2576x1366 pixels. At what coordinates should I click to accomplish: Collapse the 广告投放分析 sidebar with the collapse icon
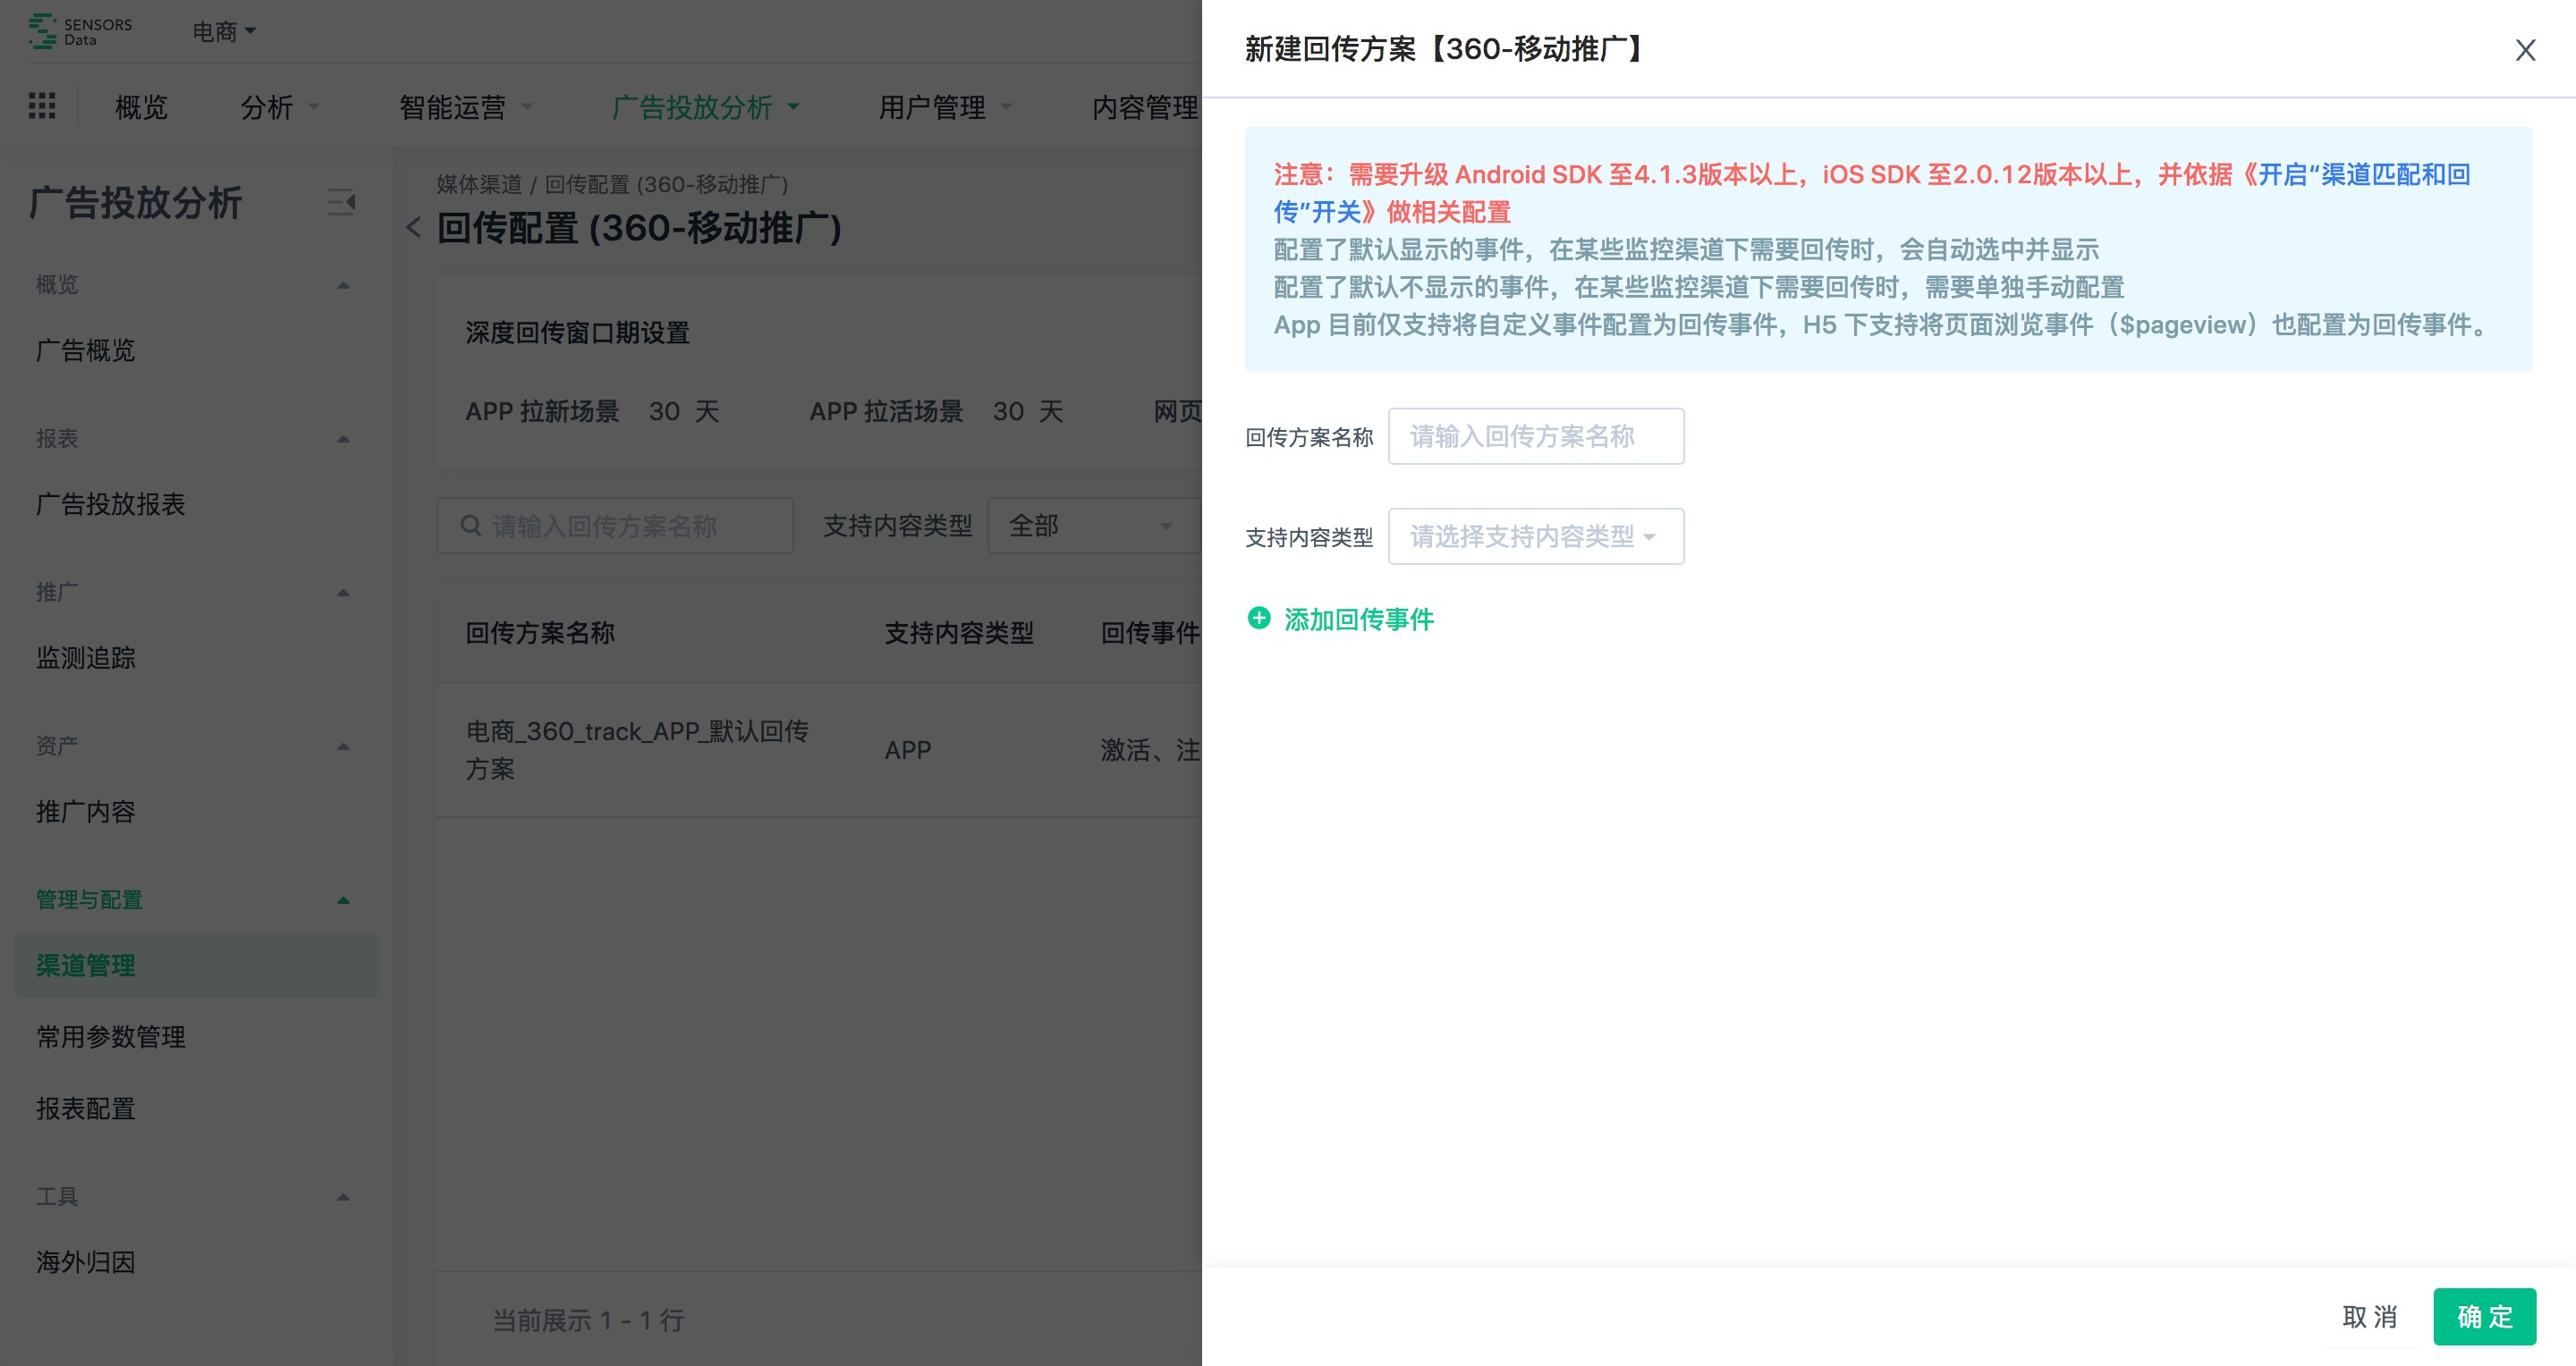(x=342, y=203)
